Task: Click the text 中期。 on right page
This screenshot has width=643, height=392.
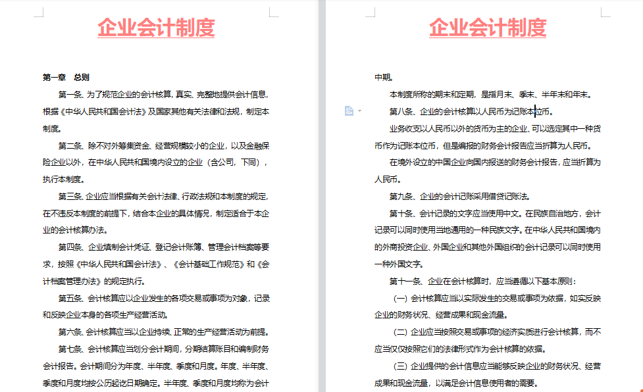Action: (x=384, y=78)
